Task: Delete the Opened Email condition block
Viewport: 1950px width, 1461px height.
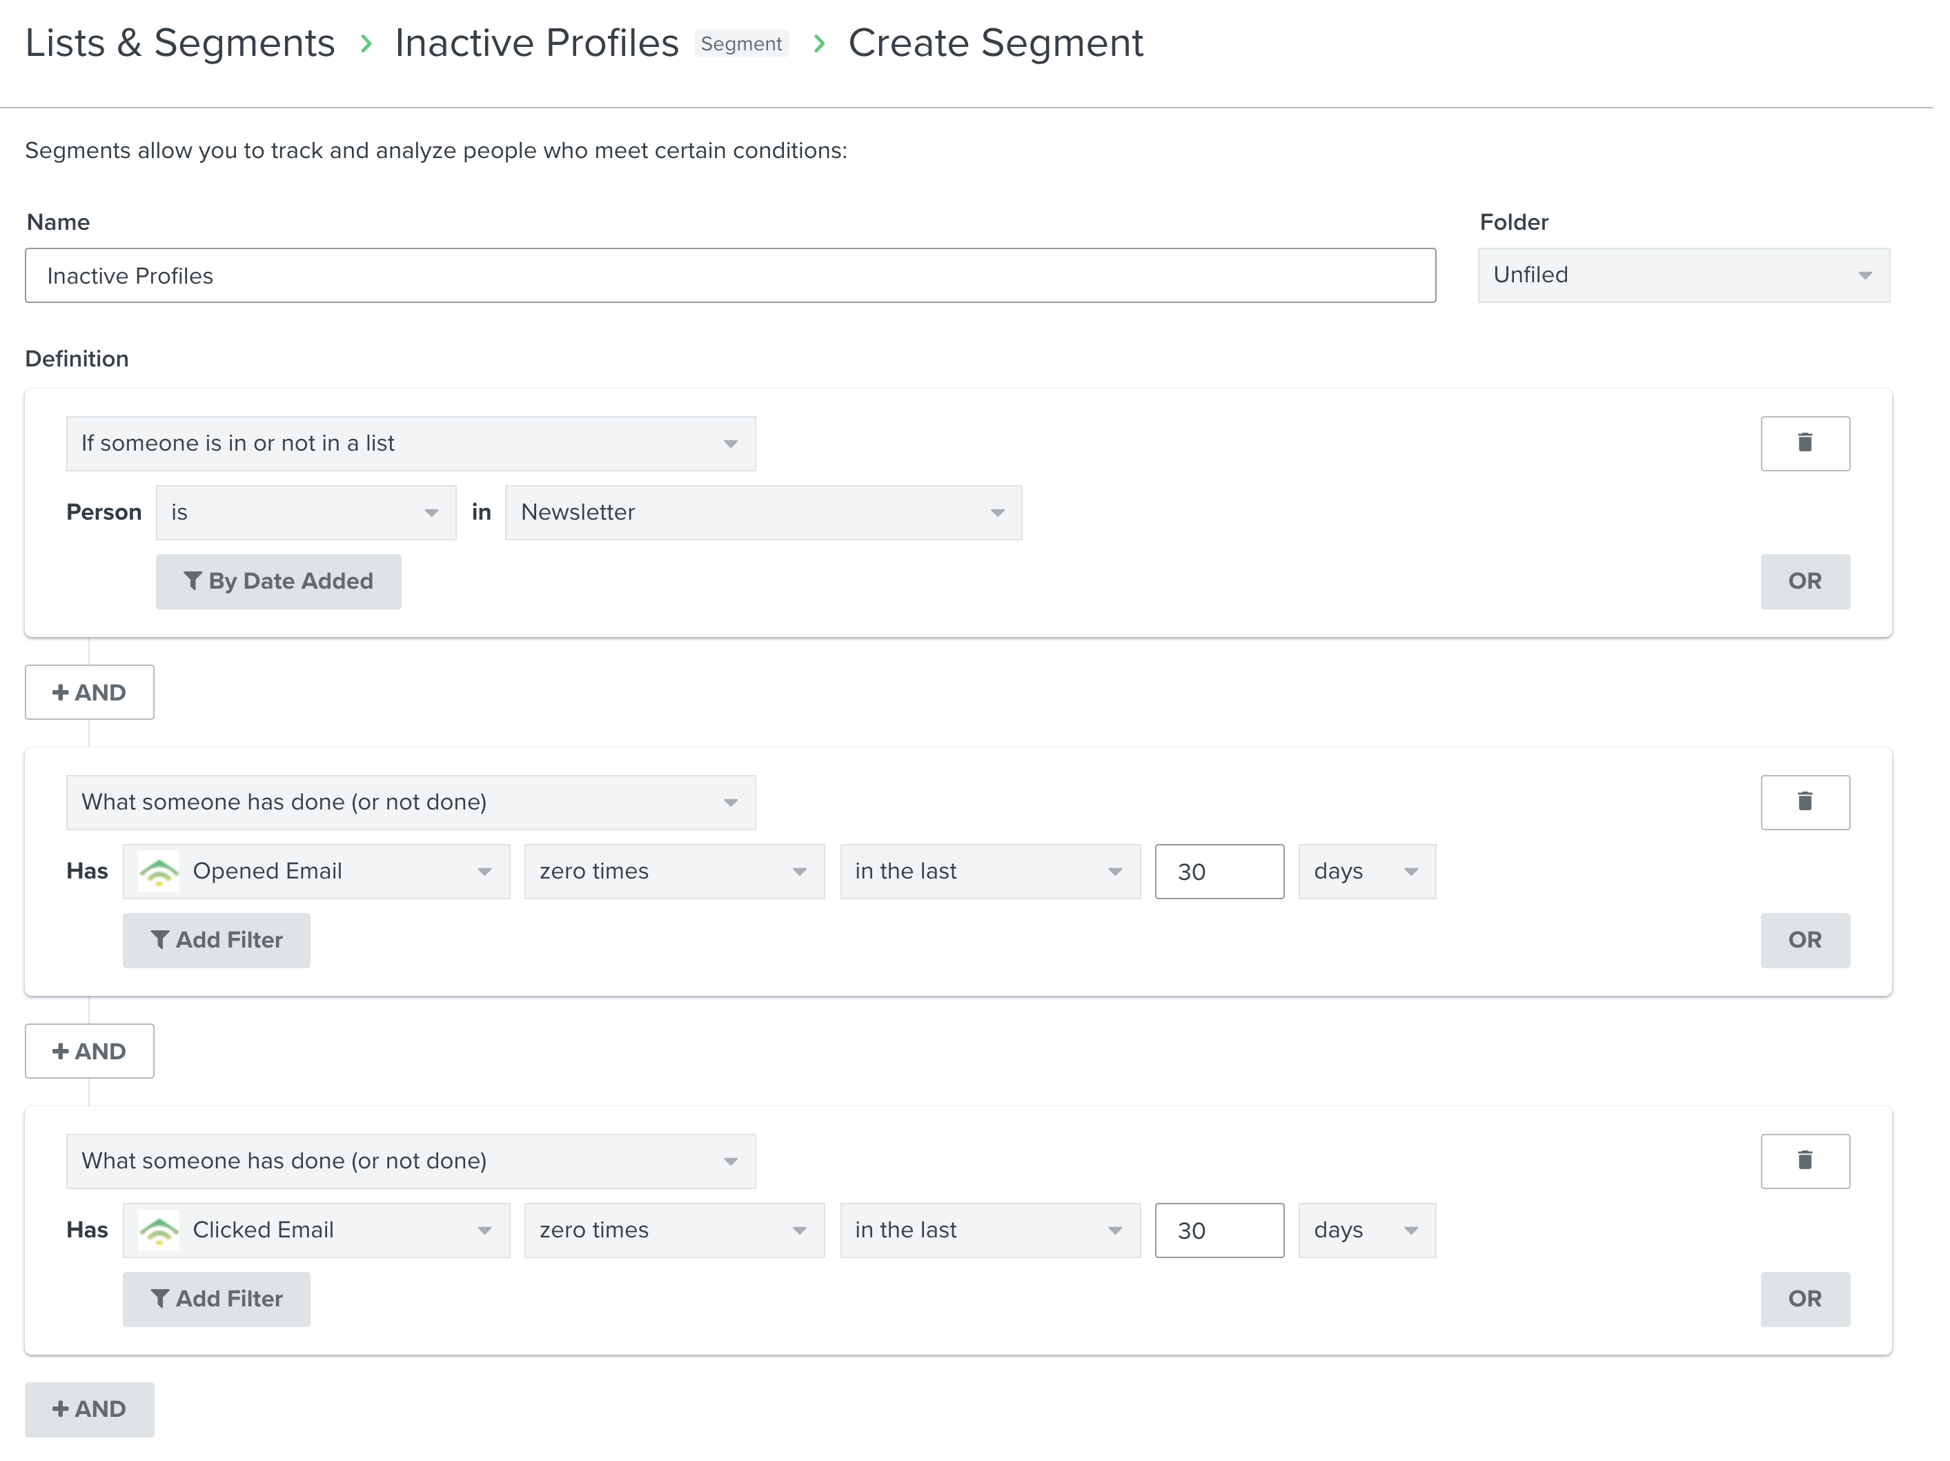Action: [x=1805, y=803]
